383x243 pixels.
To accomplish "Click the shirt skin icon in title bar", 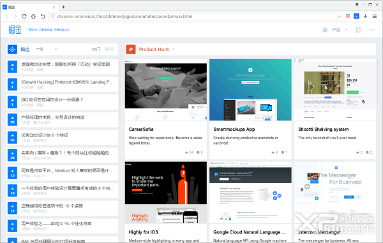I will point(357,4).
